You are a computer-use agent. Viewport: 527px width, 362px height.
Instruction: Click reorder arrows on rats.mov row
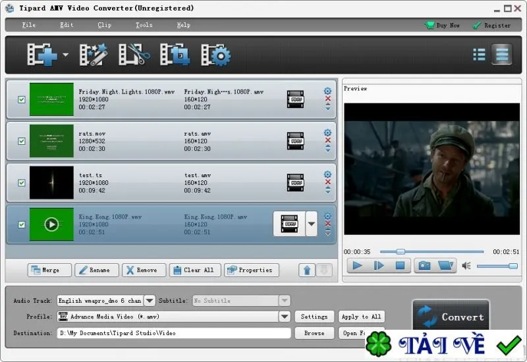(x=327, y=149)
